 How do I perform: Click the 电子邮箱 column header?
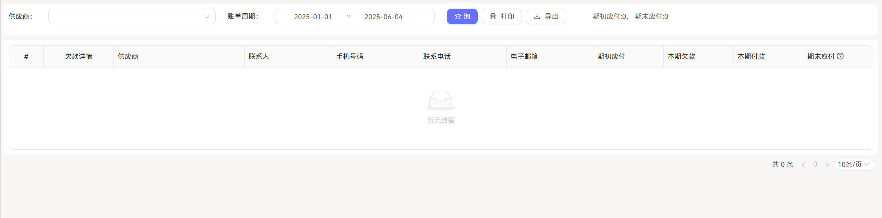[550, 57]
